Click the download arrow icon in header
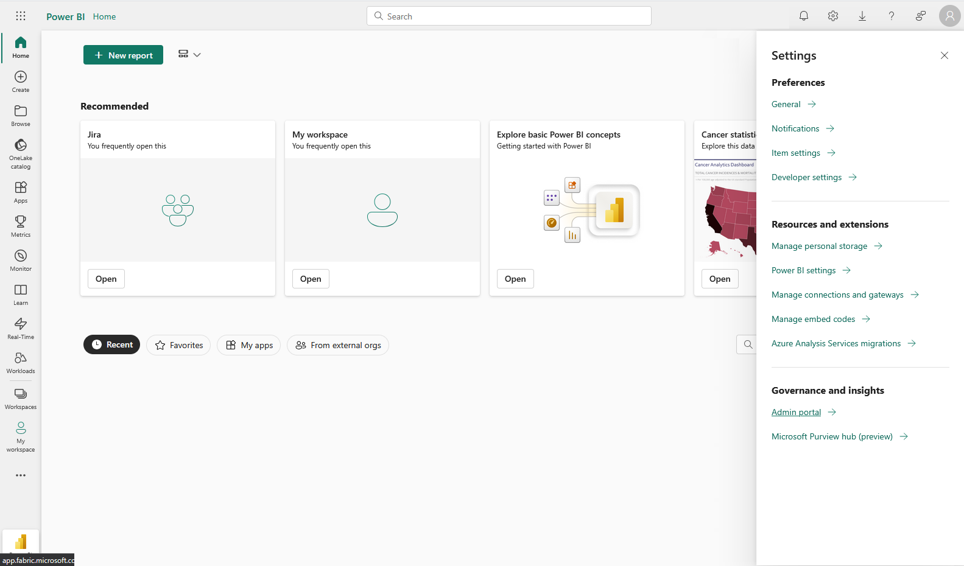 pos(862,16)
